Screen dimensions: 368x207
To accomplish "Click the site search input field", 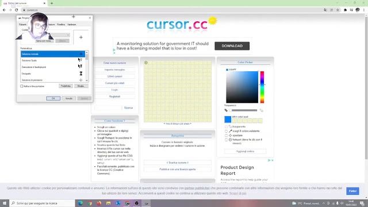I will [109, 108].
